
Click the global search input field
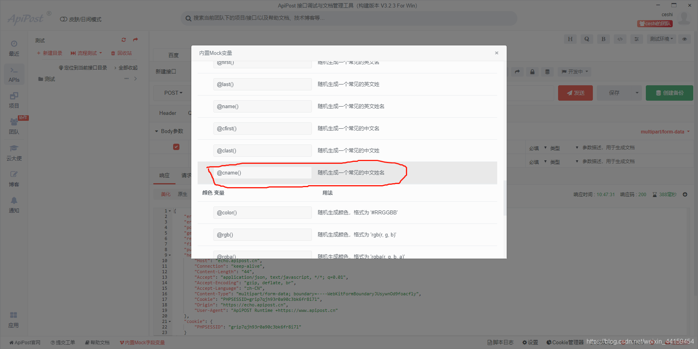349,18
